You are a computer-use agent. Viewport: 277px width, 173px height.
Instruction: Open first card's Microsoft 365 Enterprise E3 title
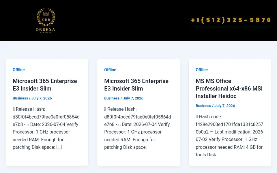[45, 85]
